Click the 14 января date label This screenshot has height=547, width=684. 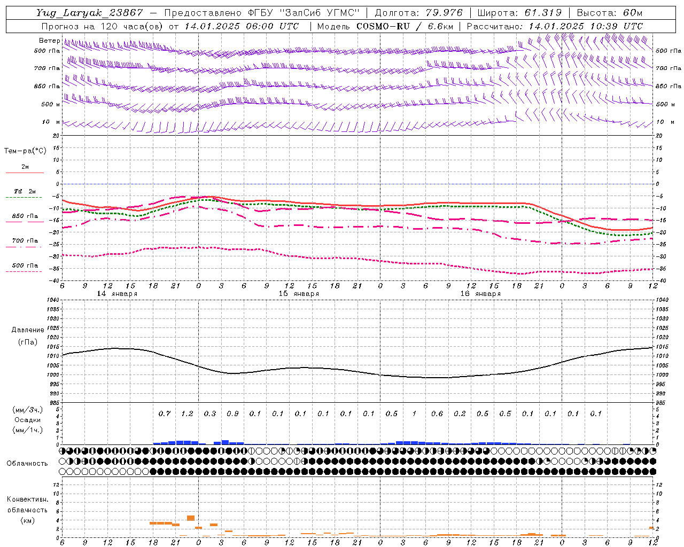[x=117, y=294]
